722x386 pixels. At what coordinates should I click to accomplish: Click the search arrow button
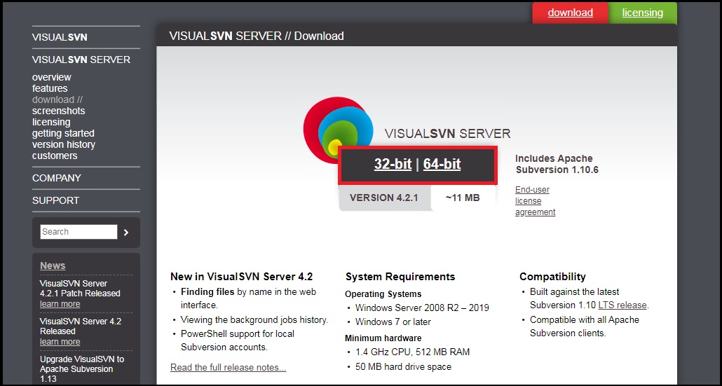pyautogui.click(x=126, y=233)
